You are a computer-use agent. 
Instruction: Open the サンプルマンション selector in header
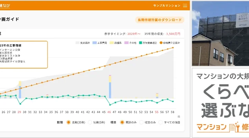coord(167,6)
